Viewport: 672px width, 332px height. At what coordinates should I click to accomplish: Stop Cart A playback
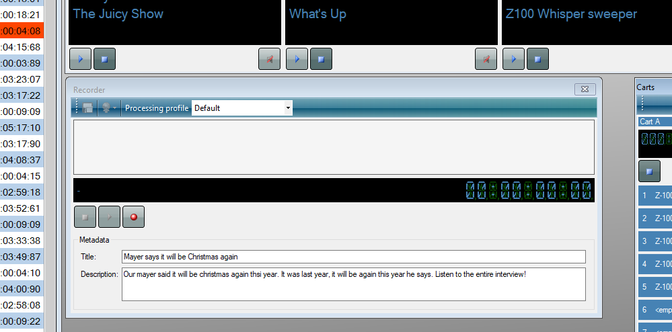tap(649, 171)
